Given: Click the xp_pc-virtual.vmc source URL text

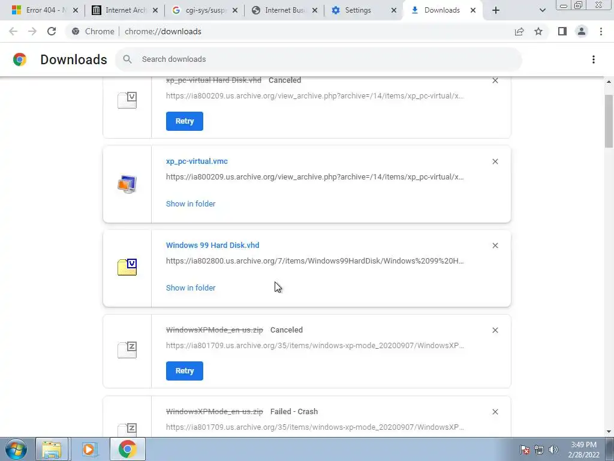Looking at the screenshot, I should tap(315, 177).
